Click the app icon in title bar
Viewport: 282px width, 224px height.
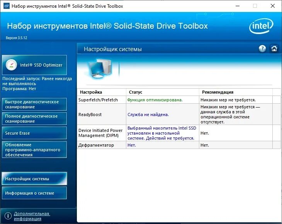coord(6,6)
